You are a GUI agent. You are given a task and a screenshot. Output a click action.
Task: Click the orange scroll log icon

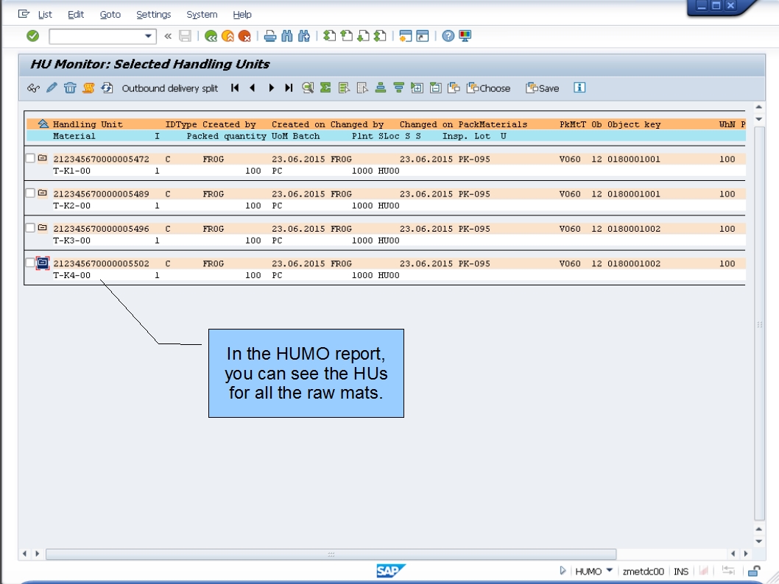click(x=88, y=88)
